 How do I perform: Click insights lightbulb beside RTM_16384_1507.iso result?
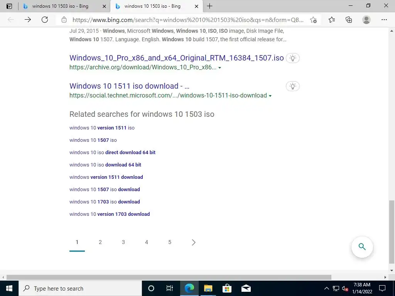click(292, 58)
